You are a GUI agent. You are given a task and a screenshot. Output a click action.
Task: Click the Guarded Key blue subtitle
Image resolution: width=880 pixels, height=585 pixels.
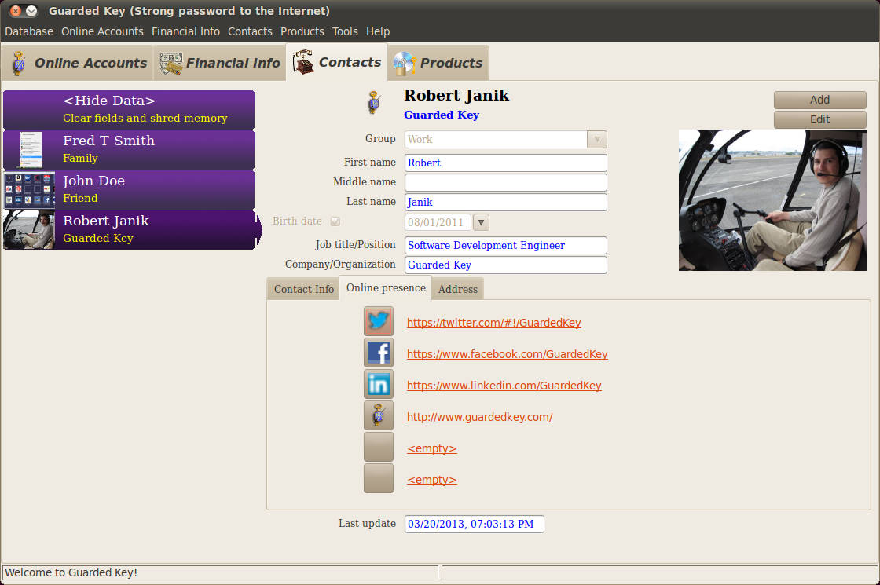tap(442, 115)
